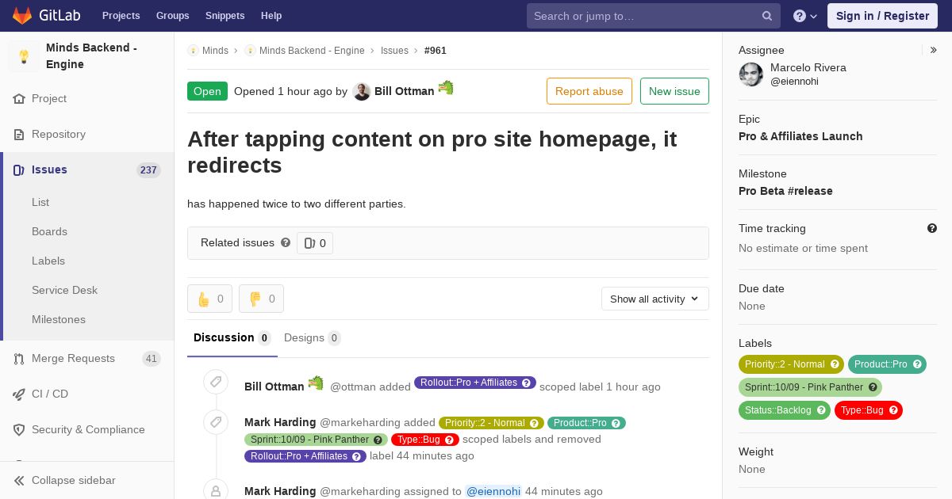Open the Projects menu in top navbar

click(x=121, y=16)
